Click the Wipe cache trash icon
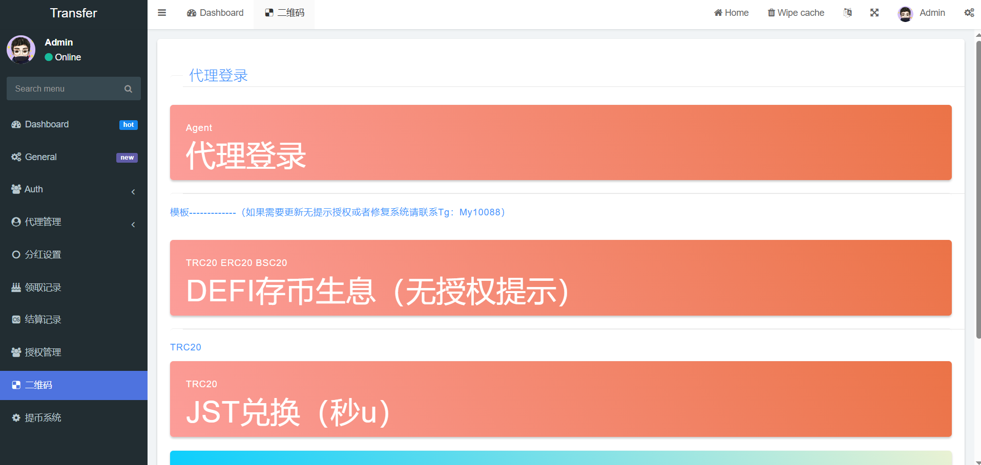The image size is (981, 465). coord(771,13)
